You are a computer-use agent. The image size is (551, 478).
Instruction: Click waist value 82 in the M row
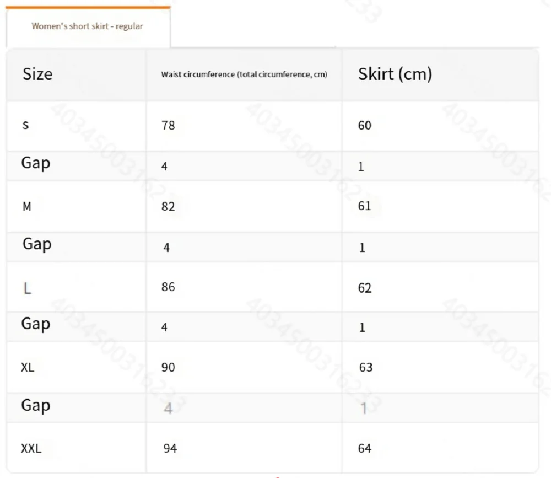168,207
